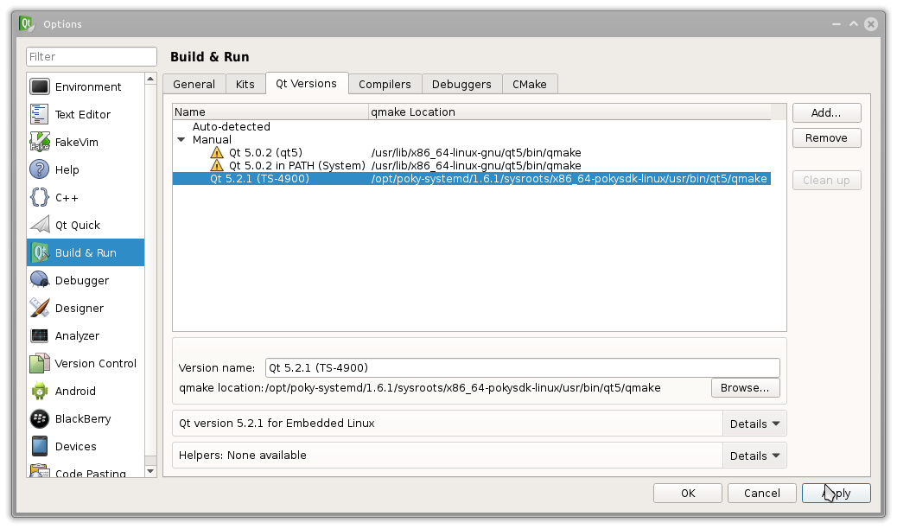Image resolution: width=897 pixels, height=529 pixels.
Task: Click the Code Pasting icon
Action: pos(40,470)
